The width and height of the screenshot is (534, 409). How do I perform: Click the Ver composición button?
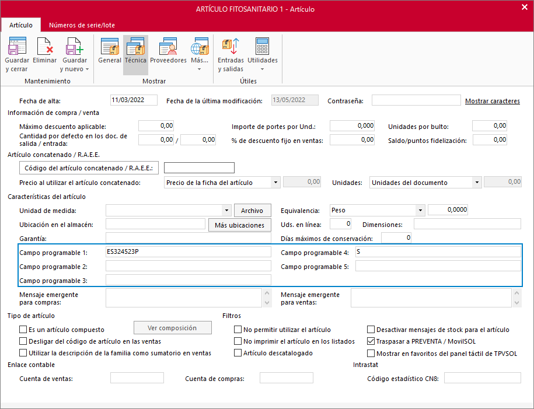172,328
